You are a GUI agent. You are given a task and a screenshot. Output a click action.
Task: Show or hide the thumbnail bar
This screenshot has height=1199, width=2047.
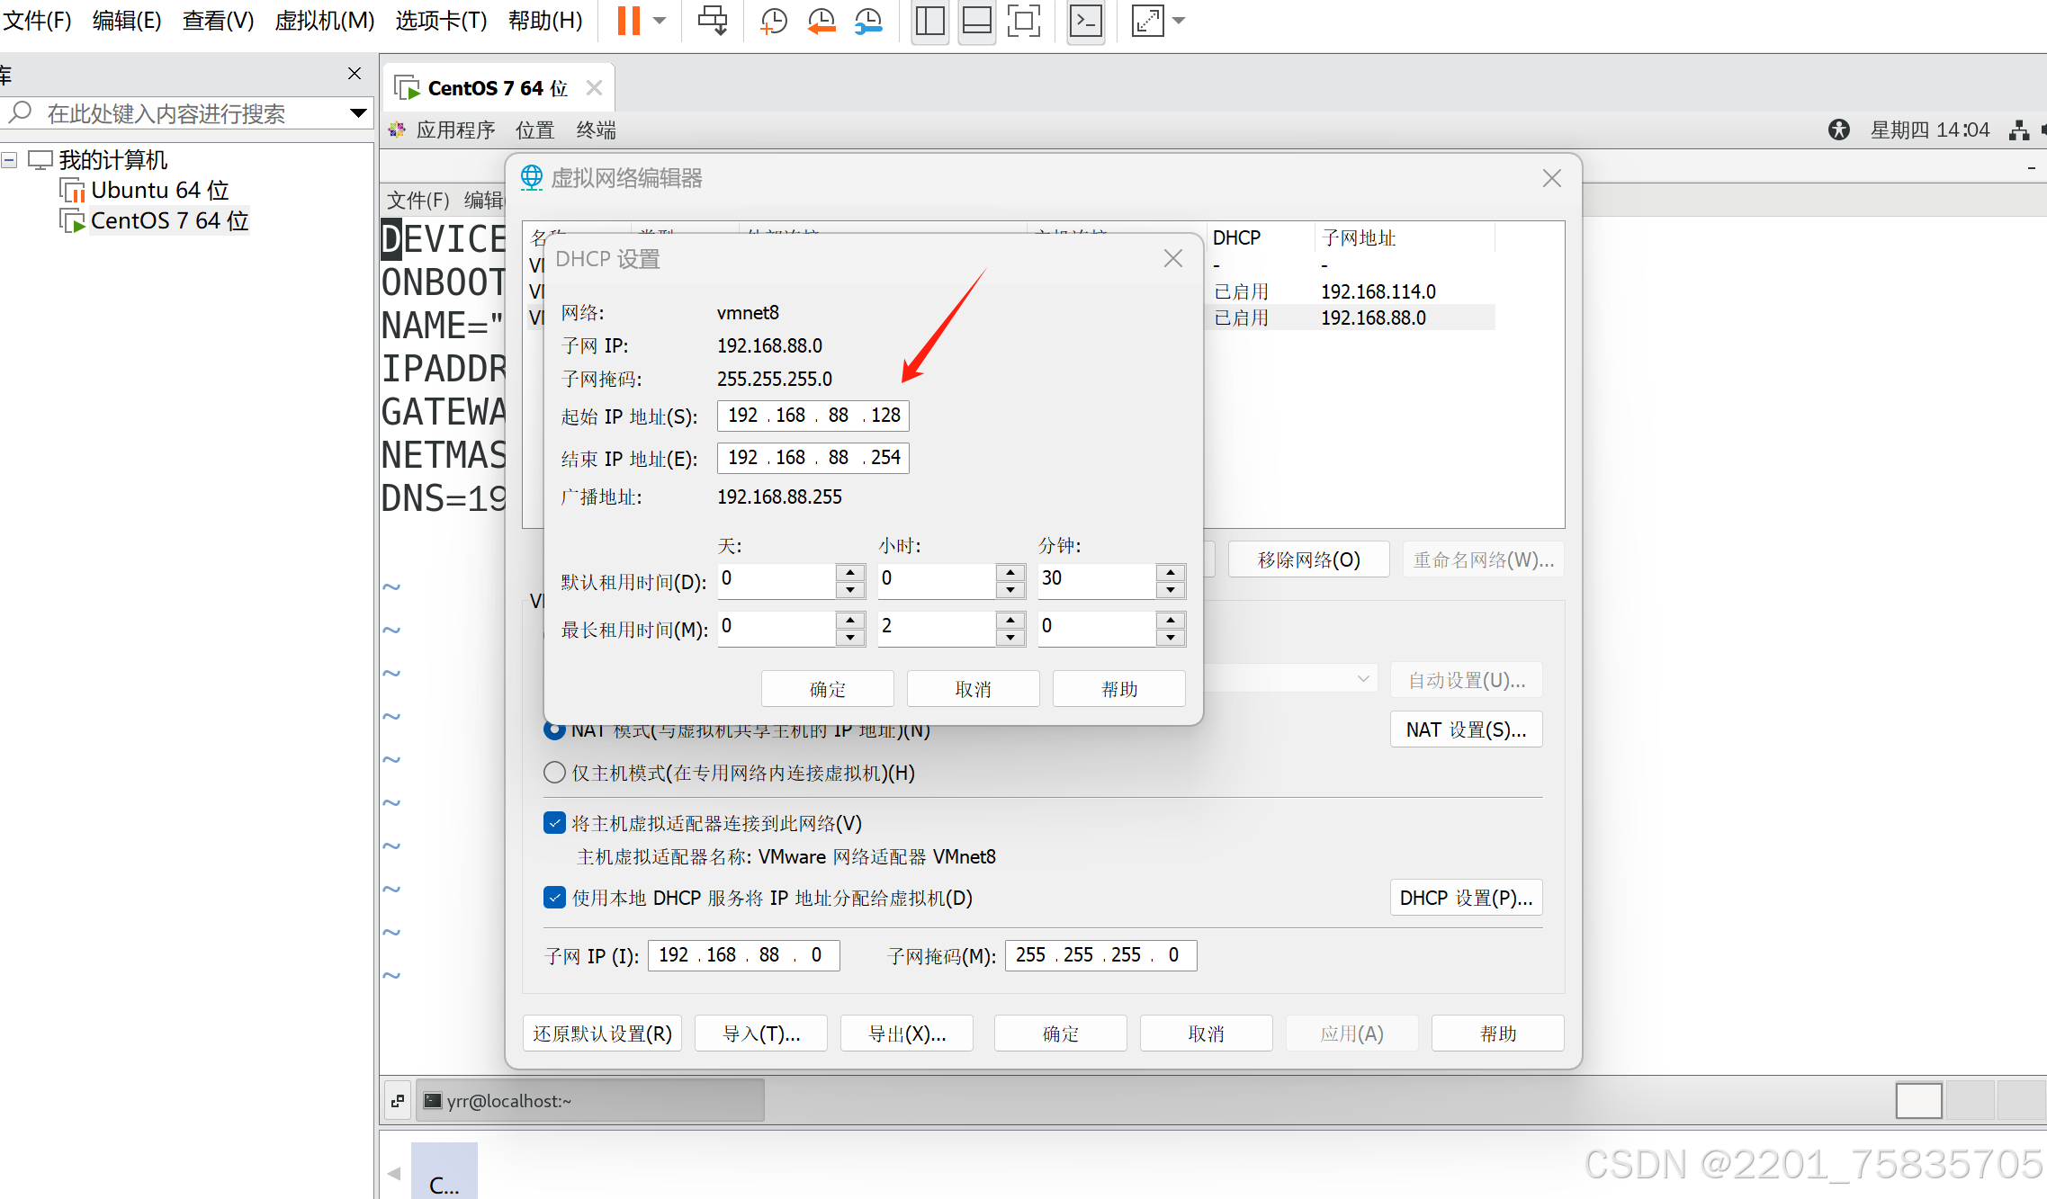tap(976, 21)
